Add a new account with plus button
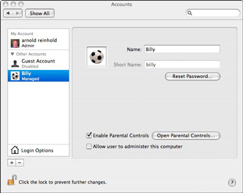The height and width of the screenshot is (193, 243). pyautogui.click(x=12, y=163)
